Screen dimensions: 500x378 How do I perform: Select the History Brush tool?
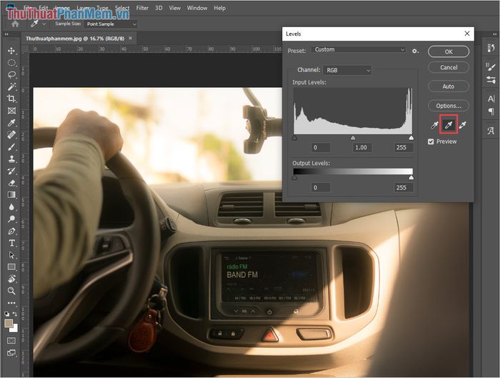point(11,171)
